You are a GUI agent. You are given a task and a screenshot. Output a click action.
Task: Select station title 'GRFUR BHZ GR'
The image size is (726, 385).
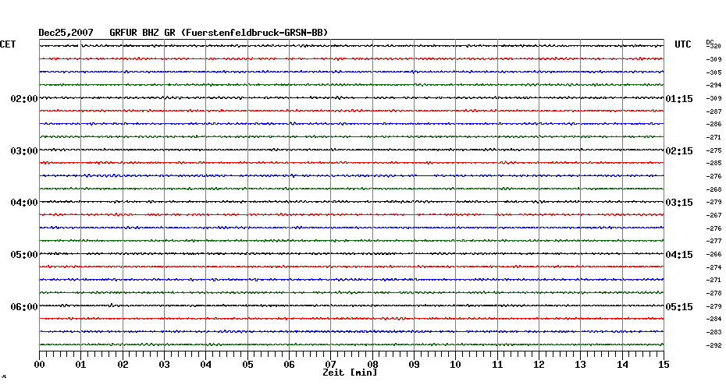(x=142, y=33)
